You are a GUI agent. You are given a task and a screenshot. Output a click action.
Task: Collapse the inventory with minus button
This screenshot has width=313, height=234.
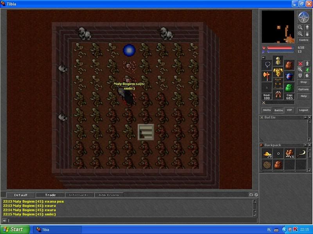pos(263,57)
